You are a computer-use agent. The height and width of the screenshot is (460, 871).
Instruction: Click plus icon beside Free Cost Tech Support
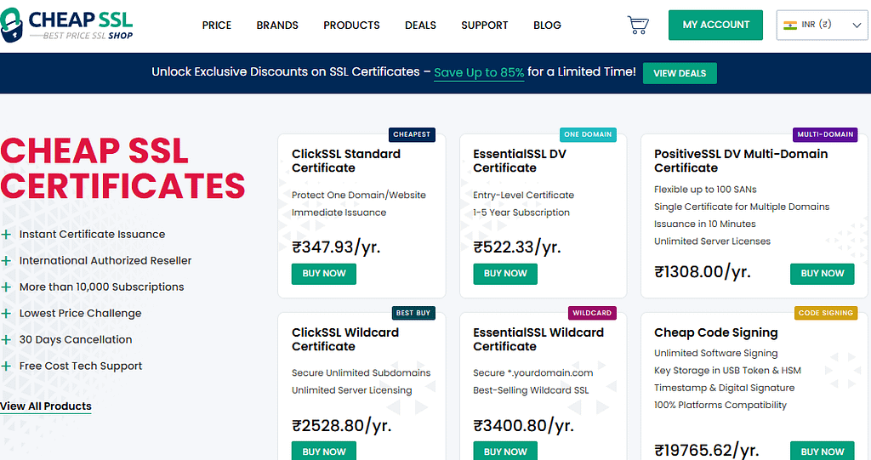tap(6, 366)
